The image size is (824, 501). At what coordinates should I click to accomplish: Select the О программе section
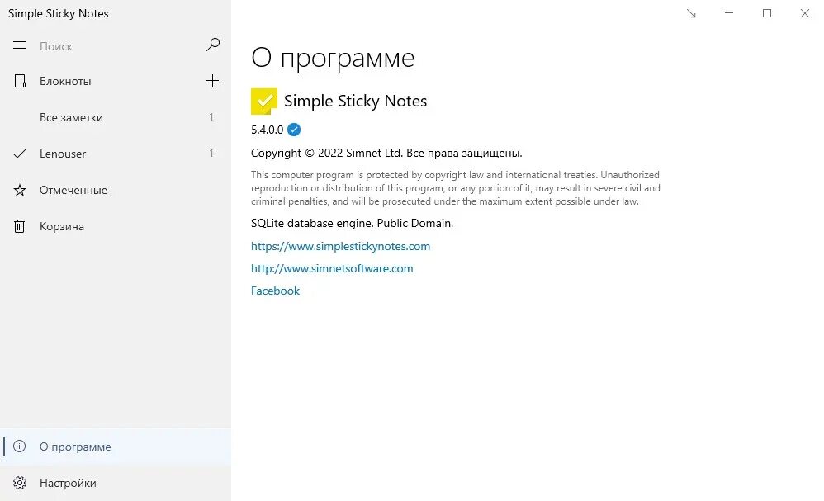(75, 447)
